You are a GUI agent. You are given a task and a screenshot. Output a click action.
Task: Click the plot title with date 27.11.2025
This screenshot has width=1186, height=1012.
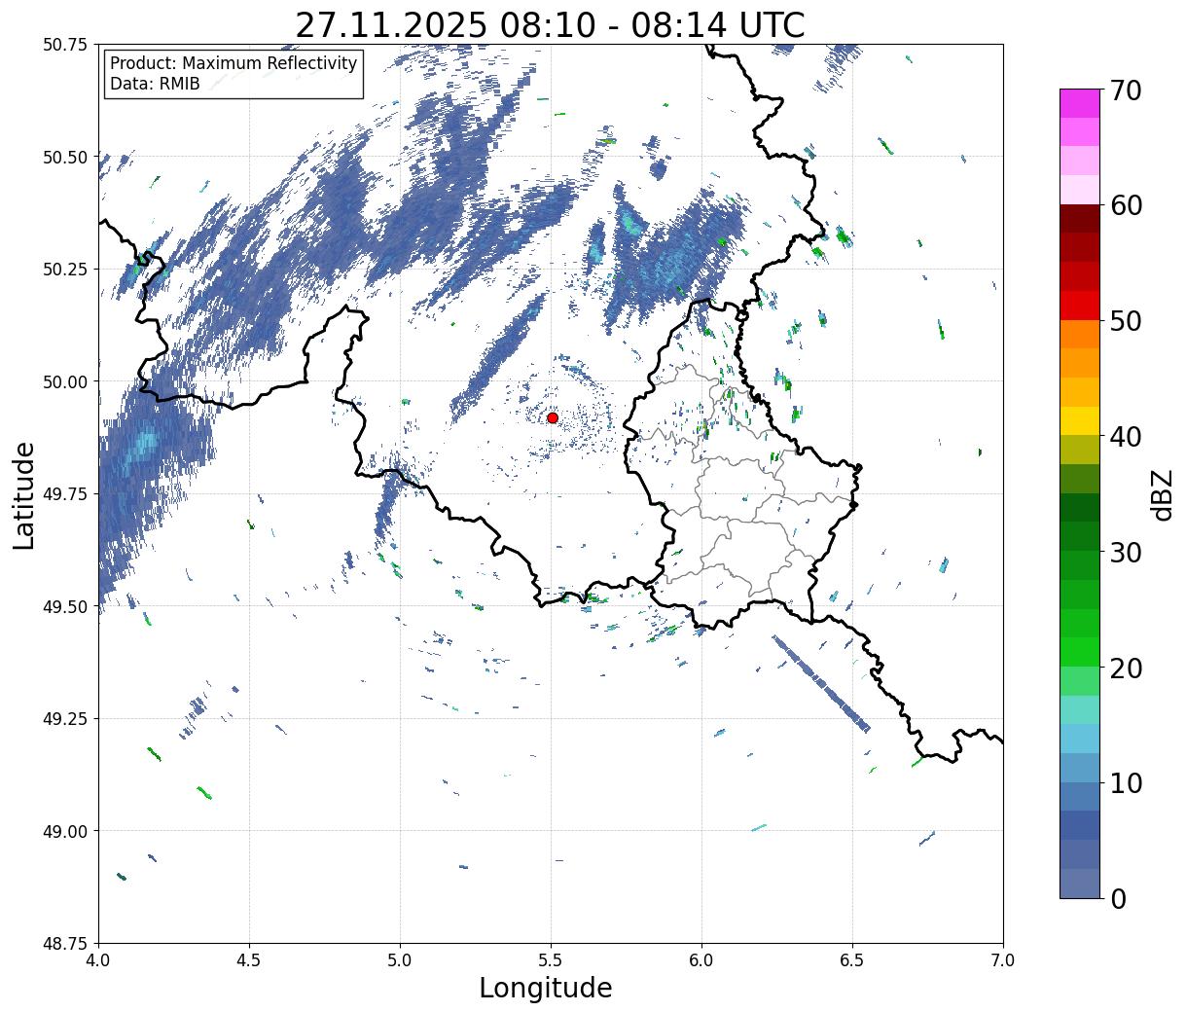(550, 24)
